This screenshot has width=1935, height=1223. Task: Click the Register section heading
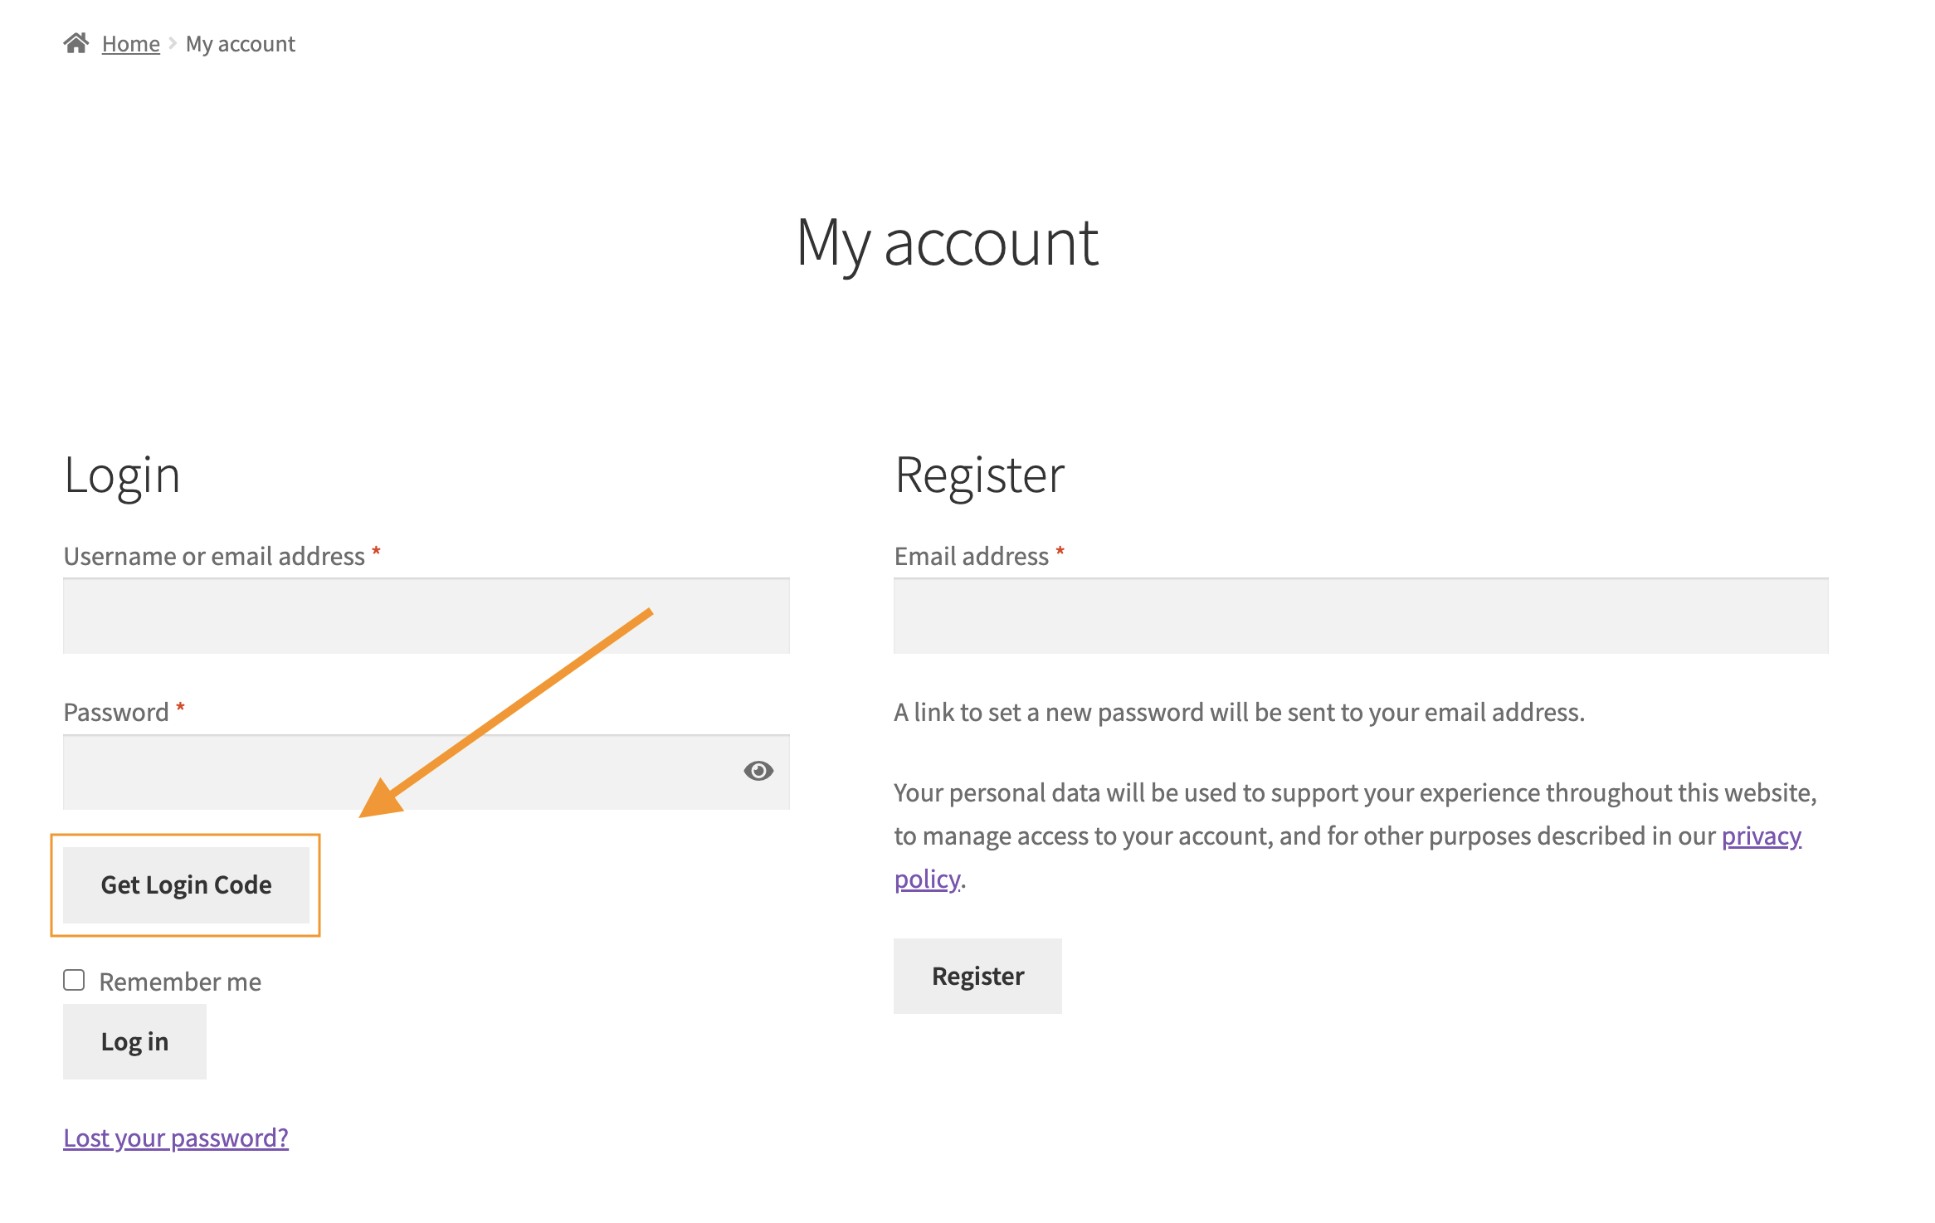pos(978,475)
